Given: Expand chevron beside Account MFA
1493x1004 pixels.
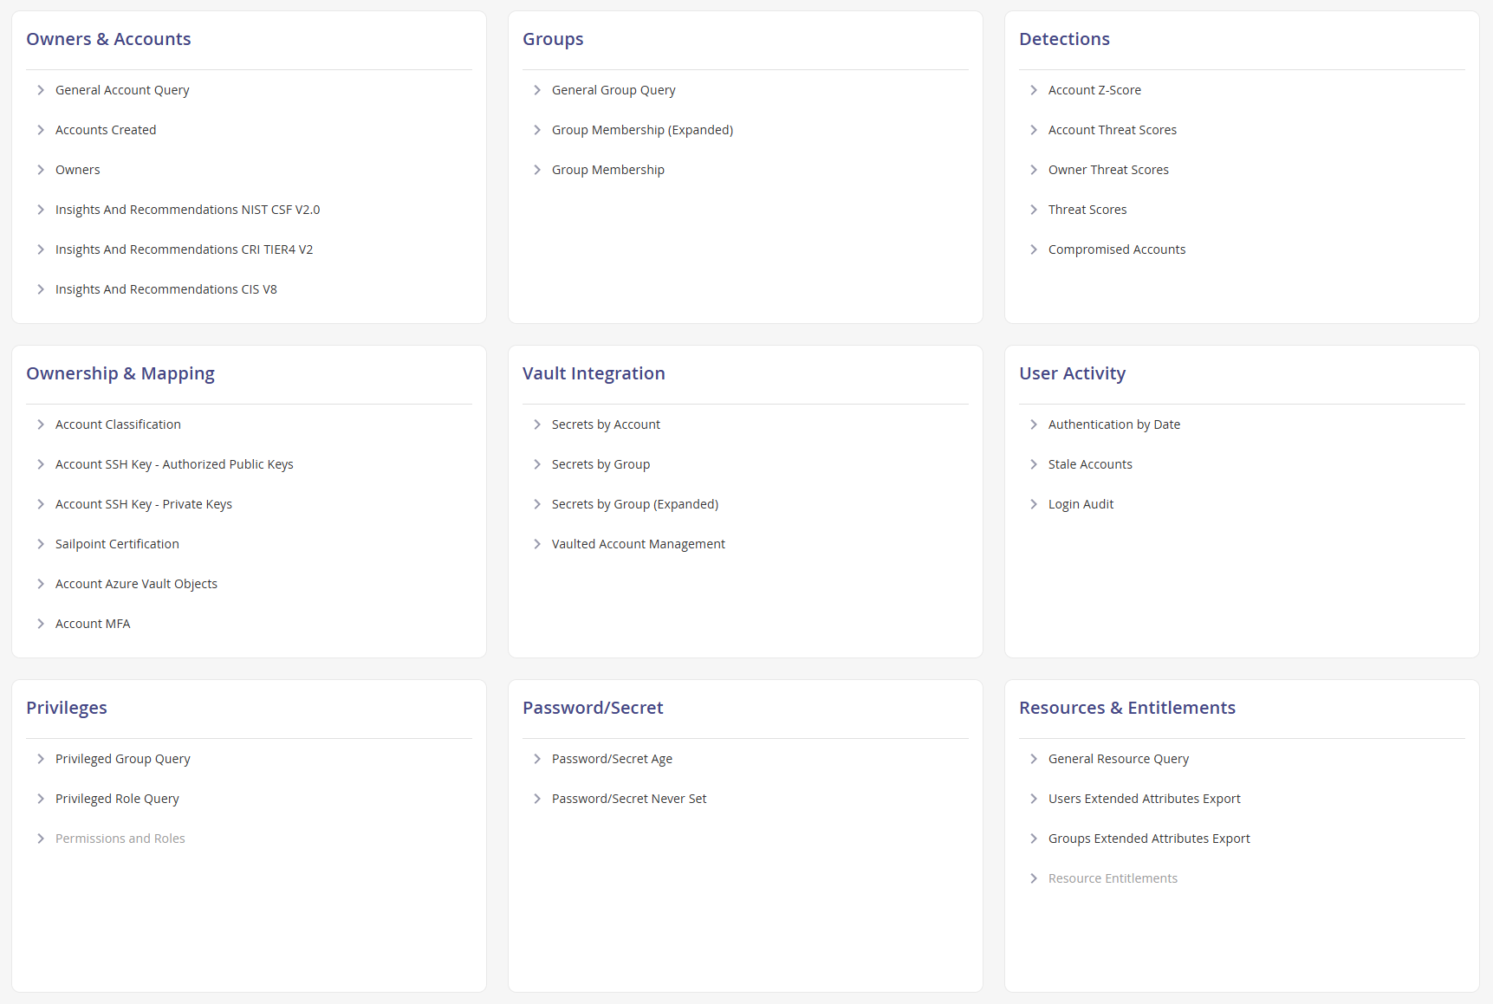Looking at the screenshot, I should [41, 624].
